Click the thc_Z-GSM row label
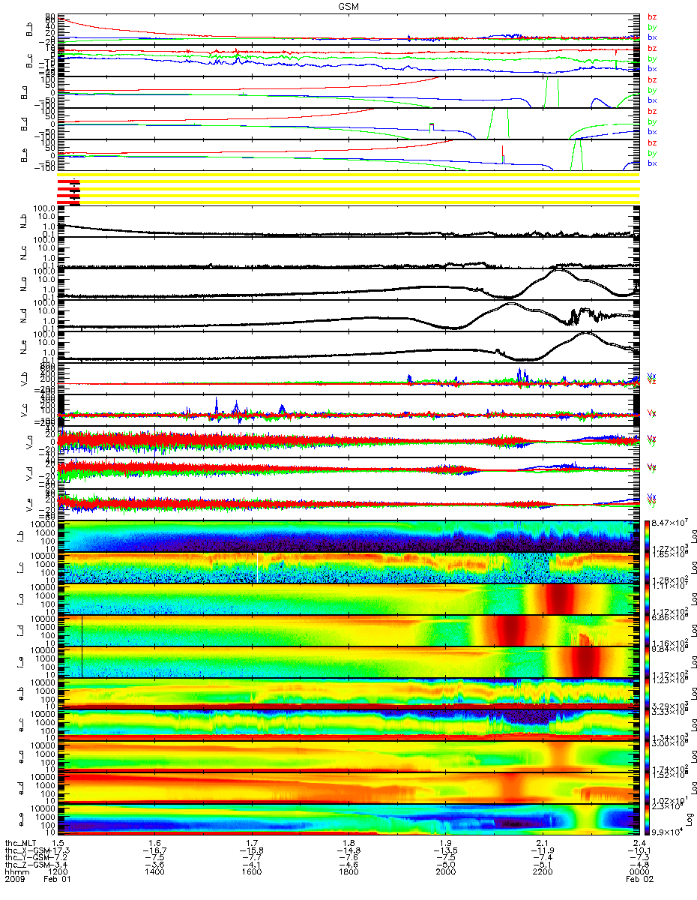Image resolution: width=697 pixels, height=900 pixels. [x=28, y=866]
